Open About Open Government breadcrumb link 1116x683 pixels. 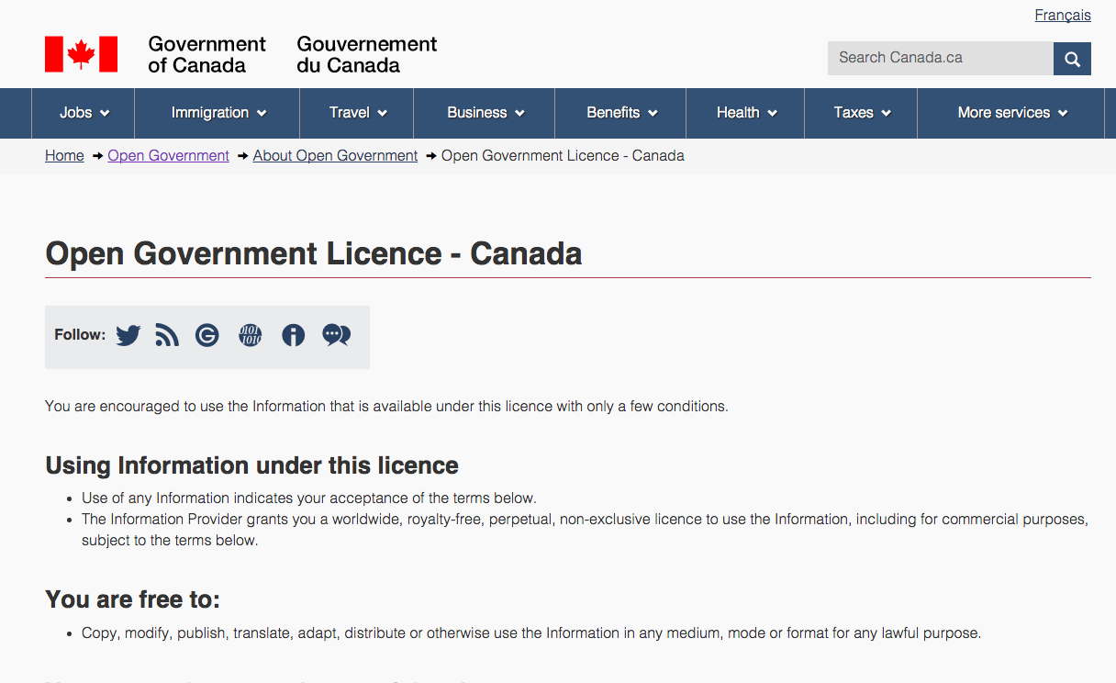tap(335, 156)
